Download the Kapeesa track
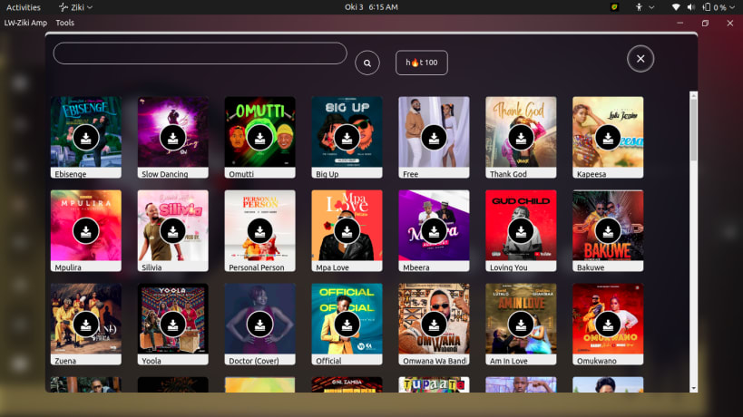 (x=608, y=138)
